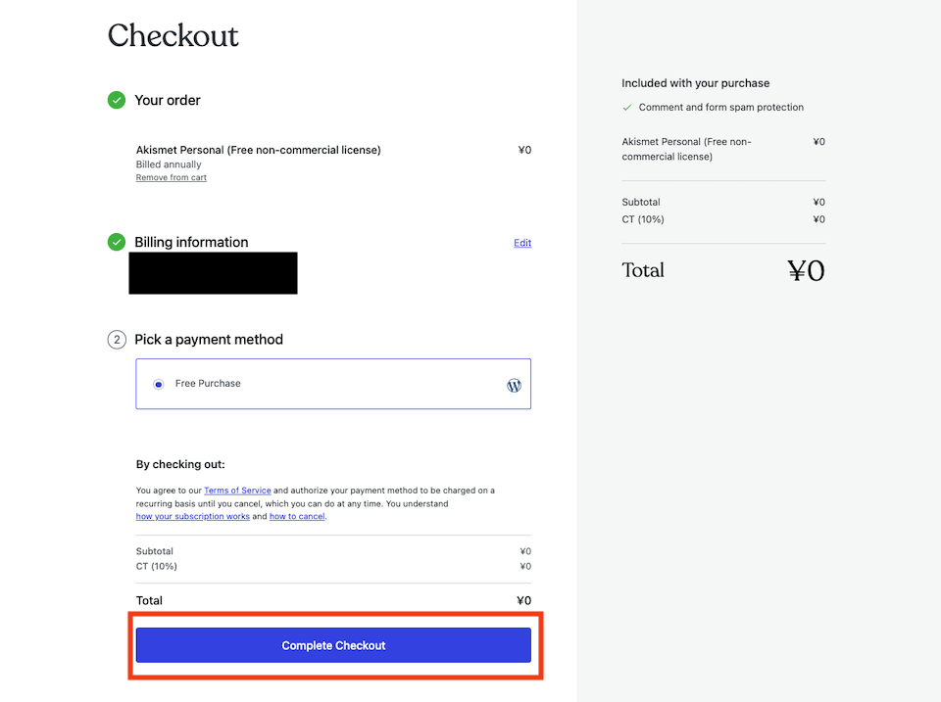
Task: Click the Complete Checkout button
Action: click(333, 645)
